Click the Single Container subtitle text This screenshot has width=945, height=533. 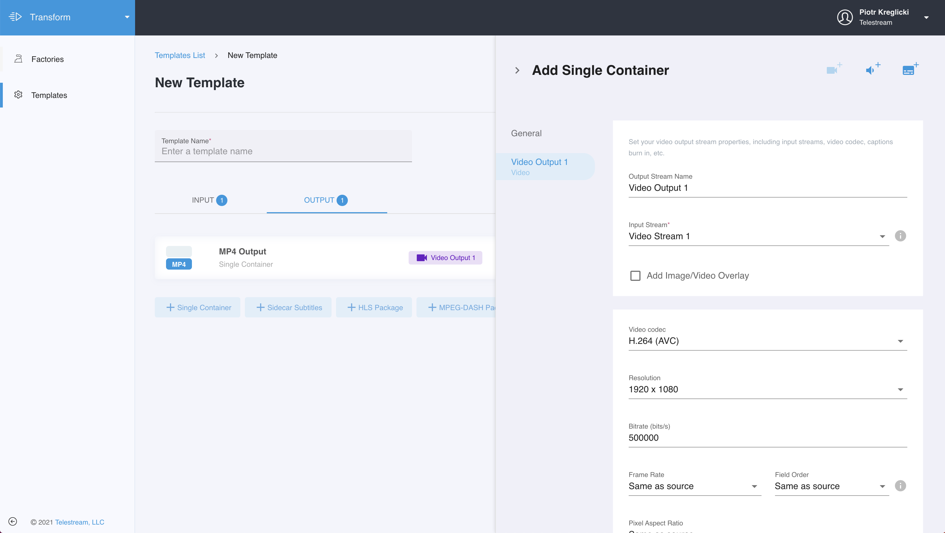(x=246, y=264)
